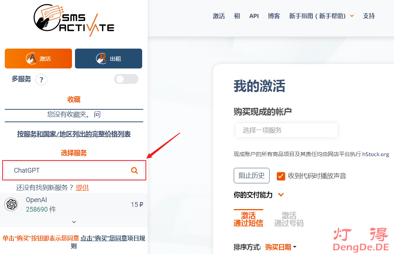Click the 阻止历史 button

click(251, 176)
